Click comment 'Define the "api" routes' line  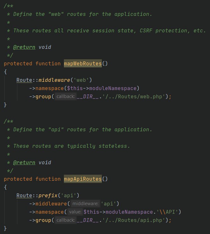tap(83, 130)
